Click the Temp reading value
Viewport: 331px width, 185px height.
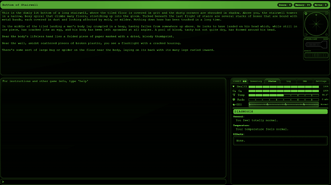325,95
